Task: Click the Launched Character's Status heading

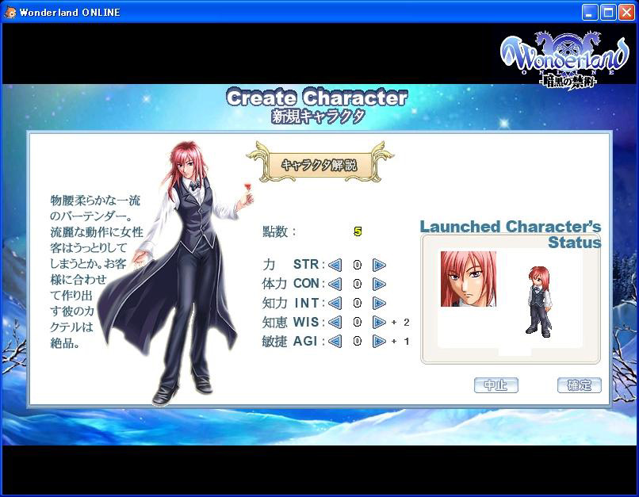Action: click(511, 235)
